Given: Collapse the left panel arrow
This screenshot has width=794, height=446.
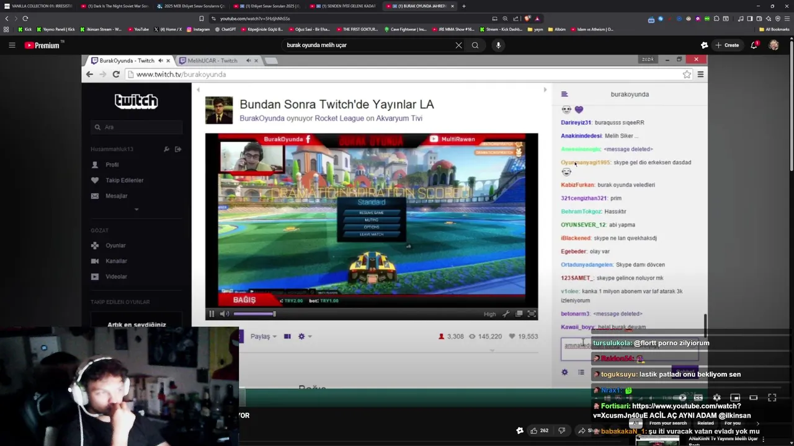Looking at the screenshot, I should coord(198,90).
